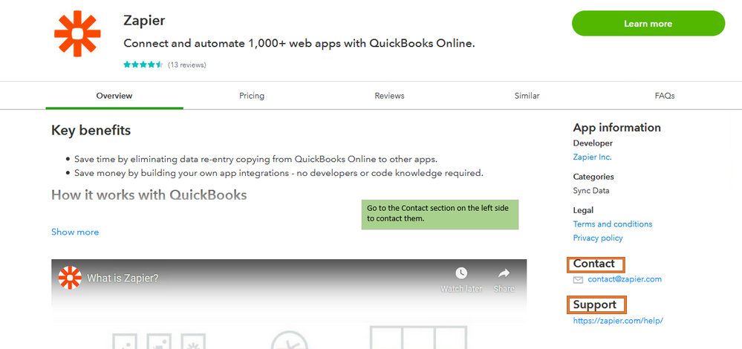Click the contact@zapier.com email link
Image resolution: width=742 pixels, height=349 pixels.
click(625, 279)
